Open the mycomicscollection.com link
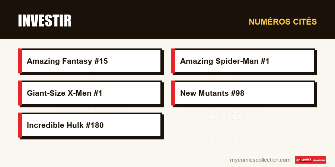 pos(260,160)
